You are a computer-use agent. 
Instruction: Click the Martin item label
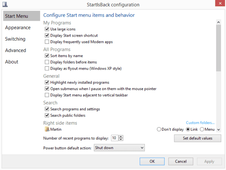[56, 129]
